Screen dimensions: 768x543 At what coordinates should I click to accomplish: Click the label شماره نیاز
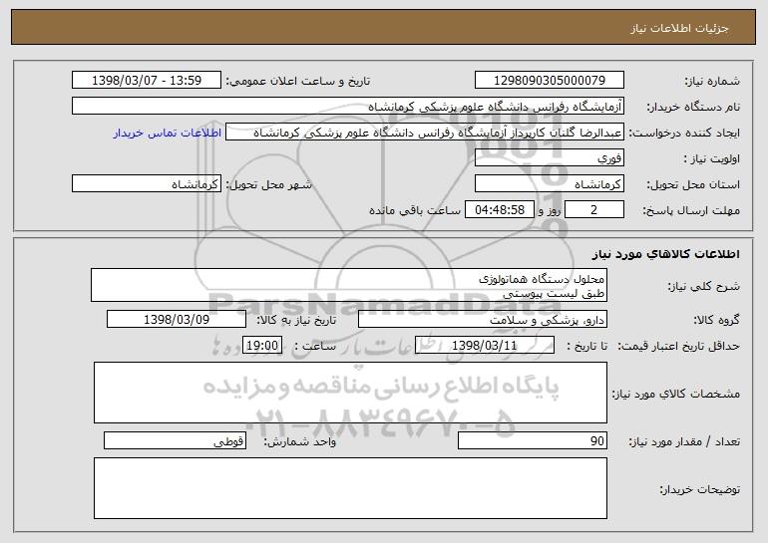[712, 81]
